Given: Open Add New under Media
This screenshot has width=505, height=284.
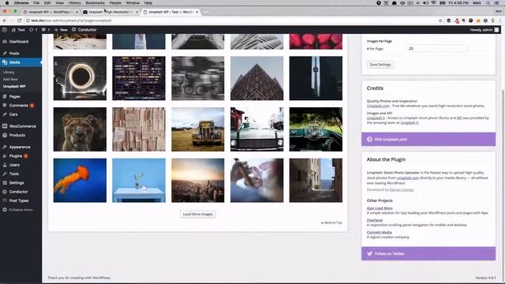Looking at the screenshot, I should click(10, 79).
